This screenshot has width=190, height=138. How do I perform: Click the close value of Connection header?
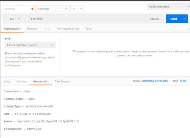tap(27, 91)
